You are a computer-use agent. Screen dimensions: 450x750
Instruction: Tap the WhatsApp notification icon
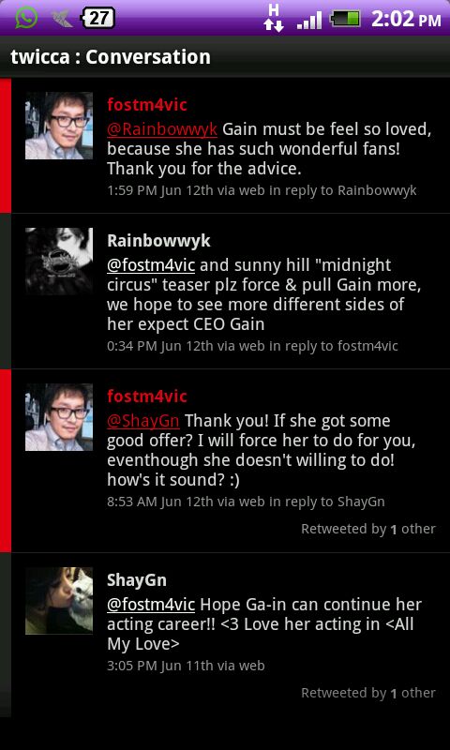(x=26, y=18)
